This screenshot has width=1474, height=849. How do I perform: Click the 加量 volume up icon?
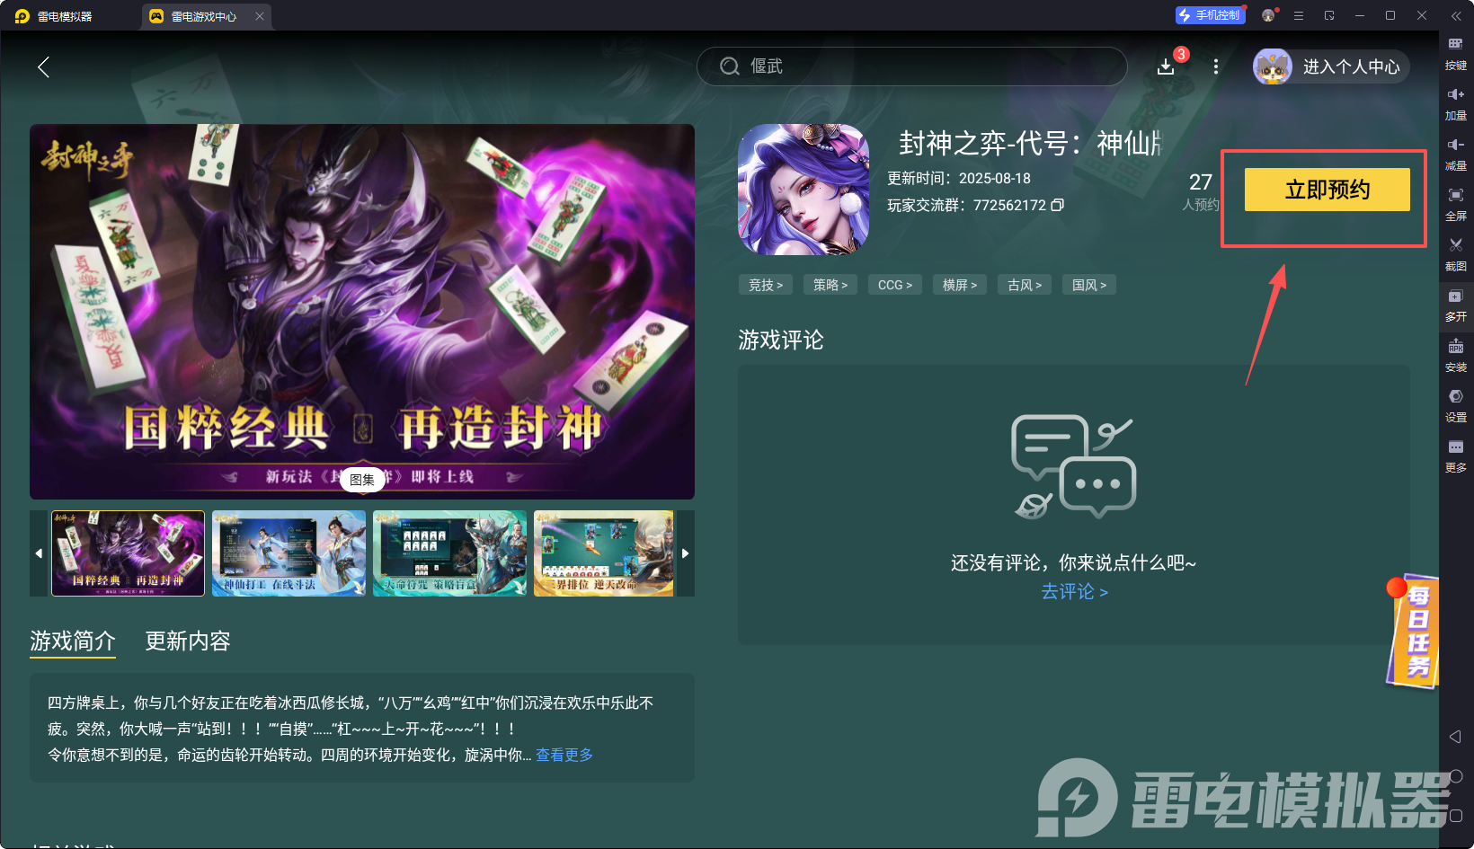1456,102
